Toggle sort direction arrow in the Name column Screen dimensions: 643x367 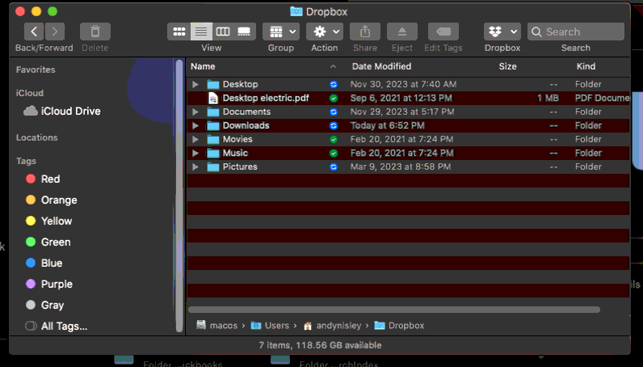click(333, 66)
